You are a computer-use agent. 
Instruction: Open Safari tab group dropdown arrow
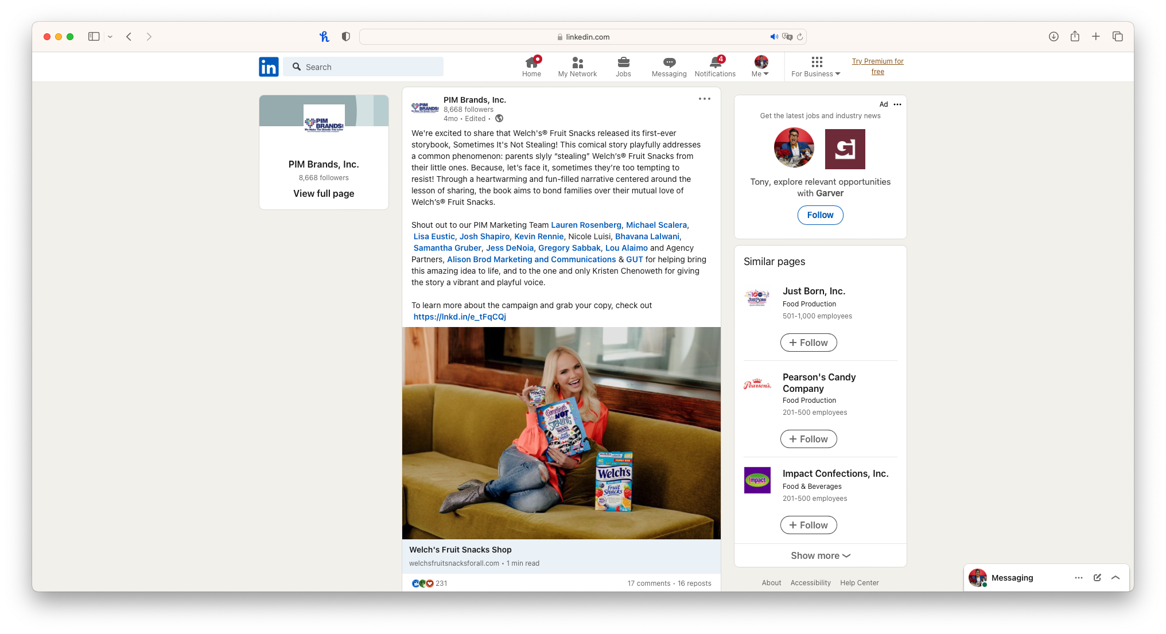110,37
